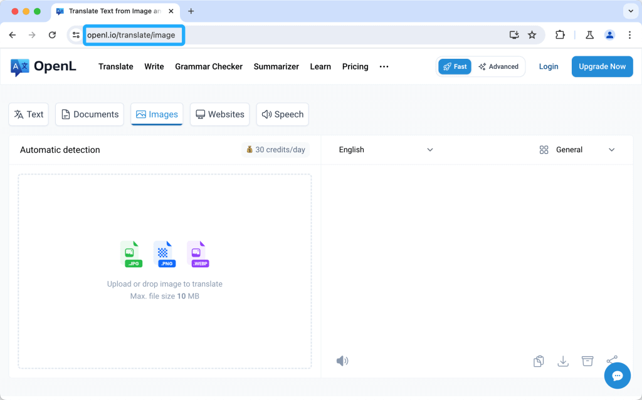This screenshot has width=642, height=400.
Task: Click the Login link
Action: (549, 66)
